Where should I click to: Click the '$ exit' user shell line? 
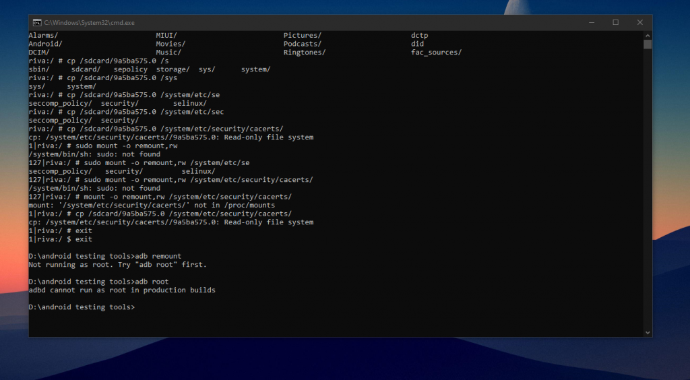pos(60,239)
